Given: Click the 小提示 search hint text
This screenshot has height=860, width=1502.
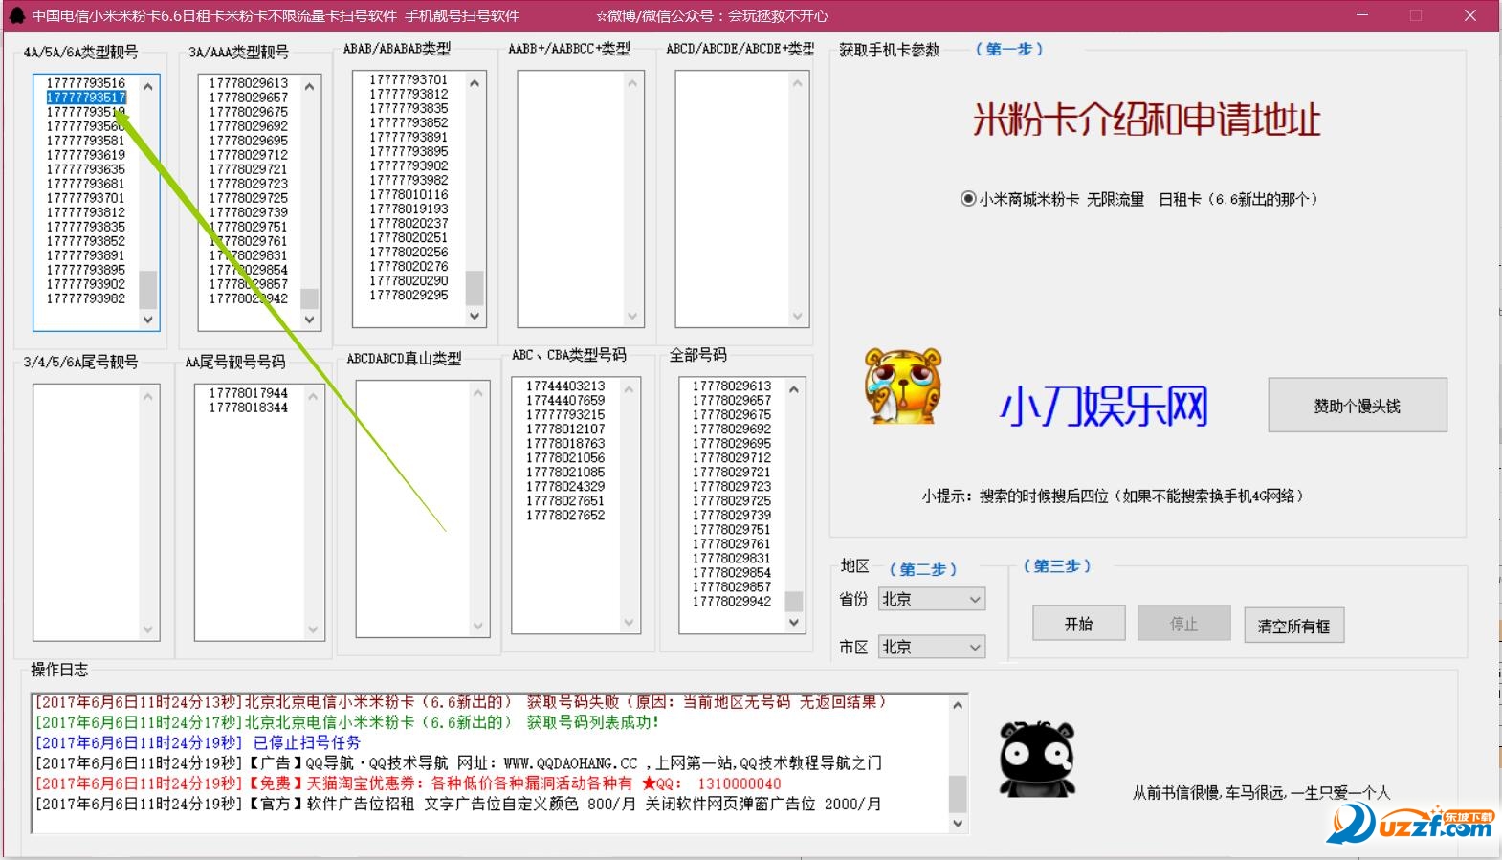Looking at the screenshot, I should pos(1113,496).
